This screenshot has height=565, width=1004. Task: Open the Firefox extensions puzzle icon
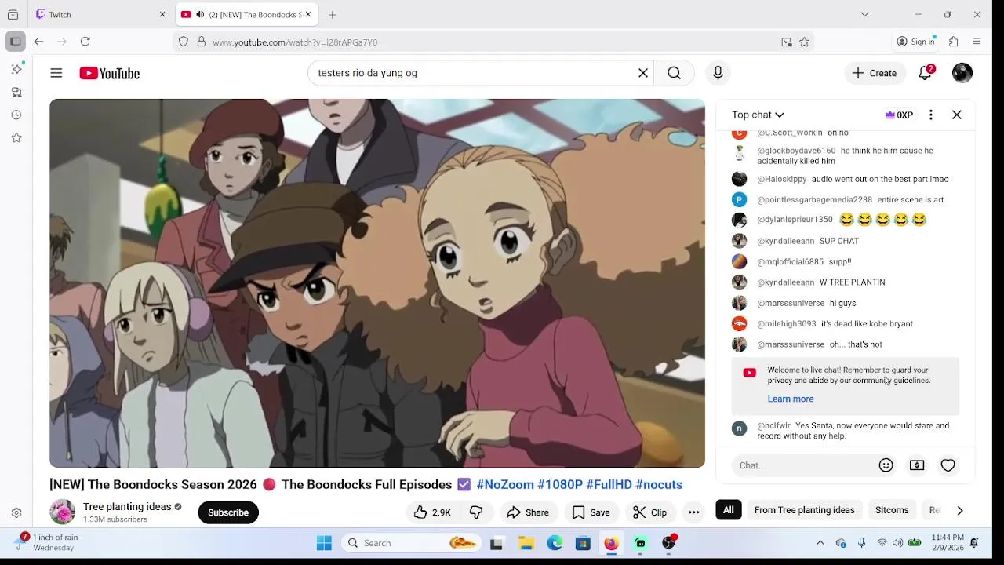point(954,42)
